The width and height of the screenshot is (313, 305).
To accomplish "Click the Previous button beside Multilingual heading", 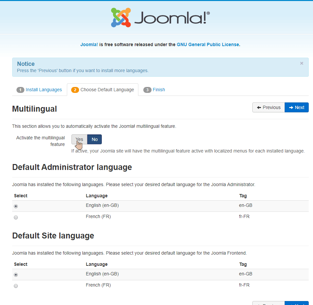I will [x=269, y=107].
